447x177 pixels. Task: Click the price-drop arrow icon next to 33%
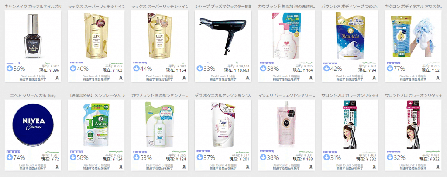[199, 68]
